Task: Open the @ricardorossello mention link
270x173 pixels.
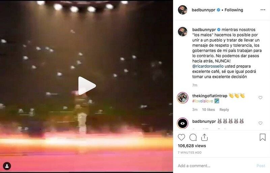Action: tap(208, 66)
